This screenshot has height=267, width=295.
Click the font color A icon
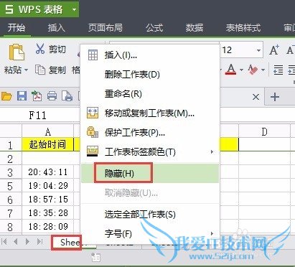coord(230,70)
